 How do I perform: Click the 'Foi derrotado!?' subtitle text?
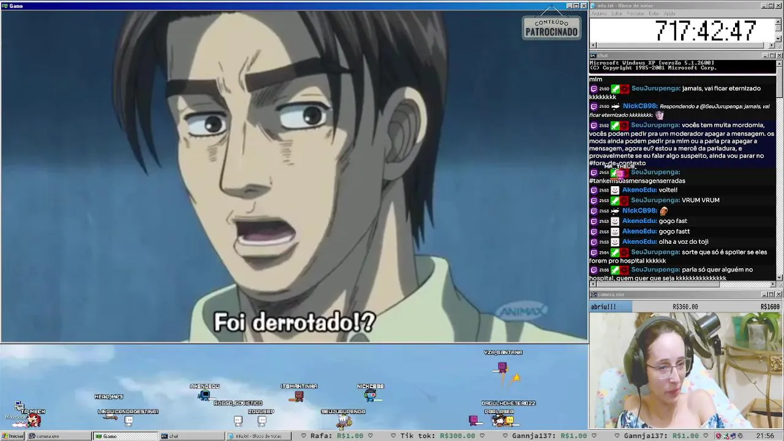coord(294,322)
